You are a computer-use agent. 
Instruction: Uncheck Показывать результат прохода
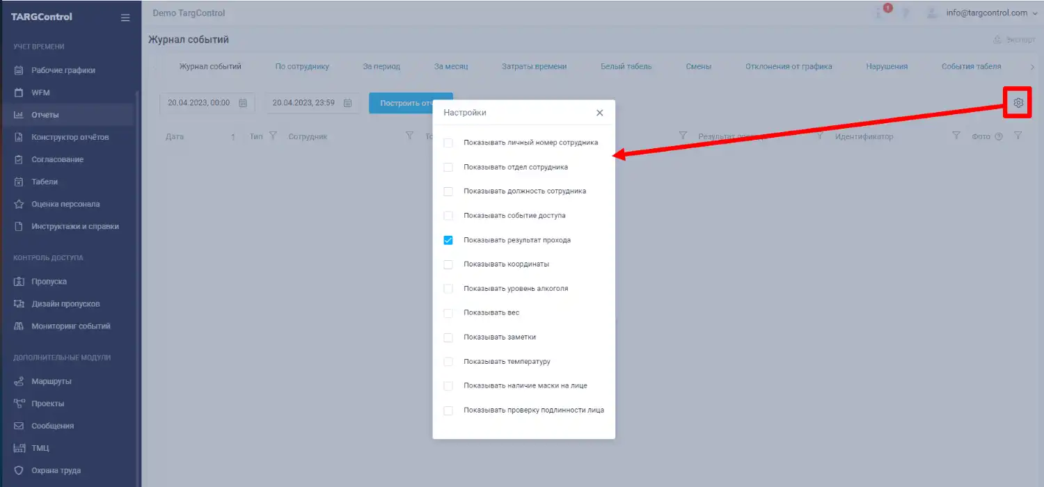pyautogui.click(x=448, y=240)
